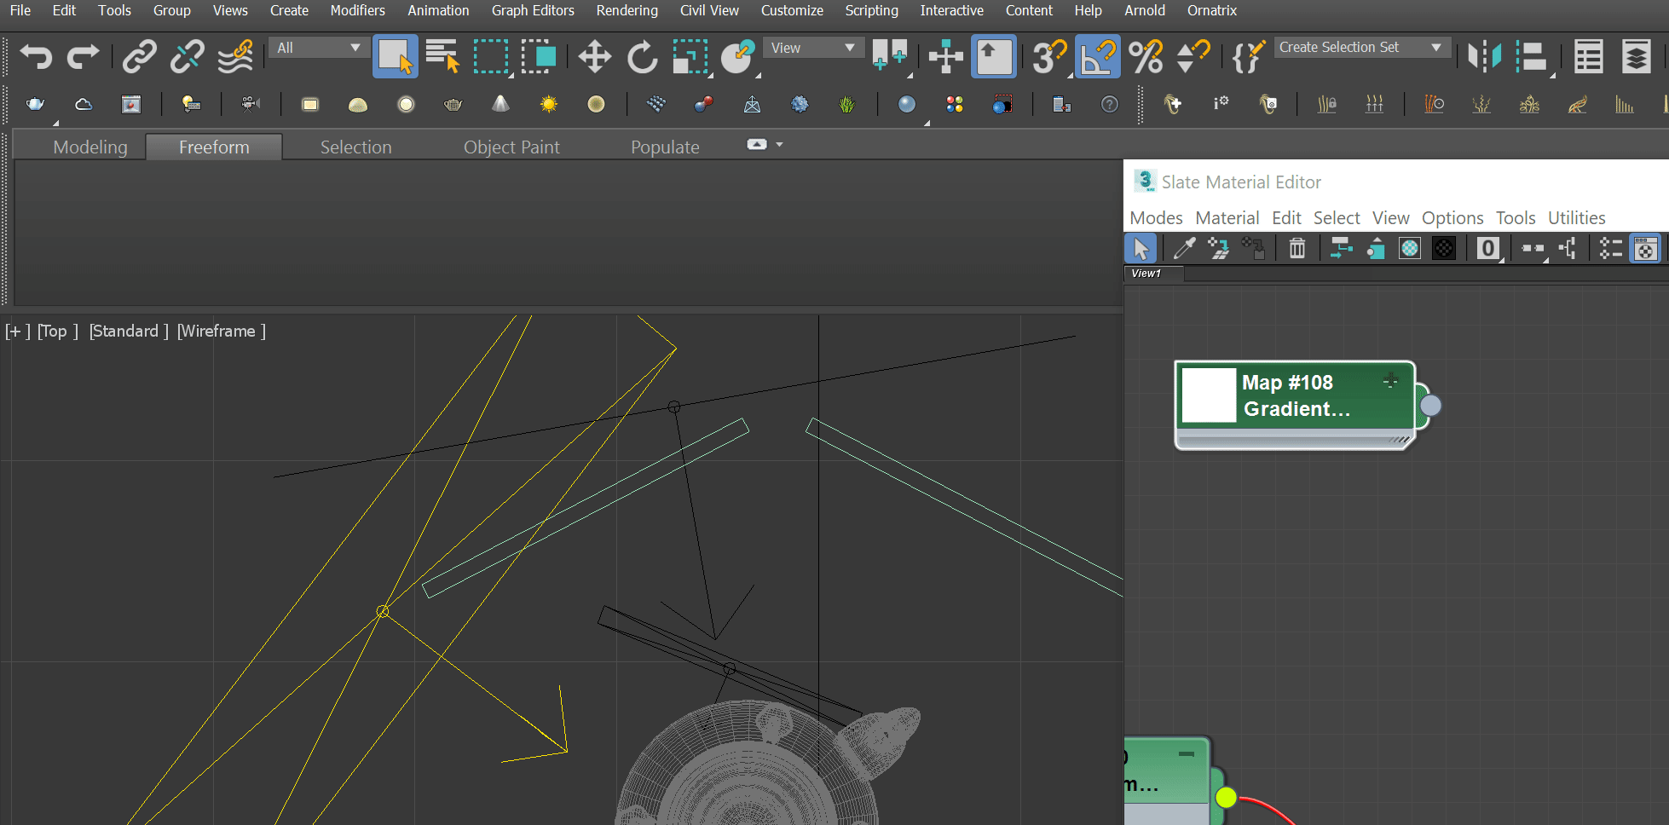Switch to the Object Paint ribbon tab
This screenshot has height=825, width=1669.
pos(511,147)
